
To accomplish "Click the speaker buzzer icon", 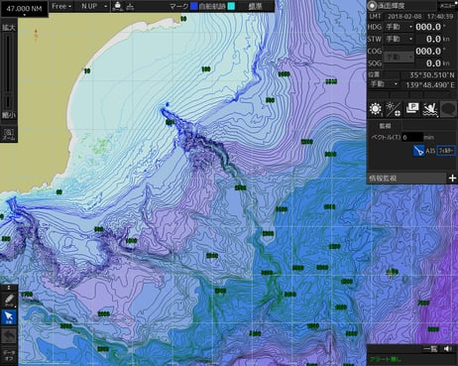I will (x=448, y=349).
